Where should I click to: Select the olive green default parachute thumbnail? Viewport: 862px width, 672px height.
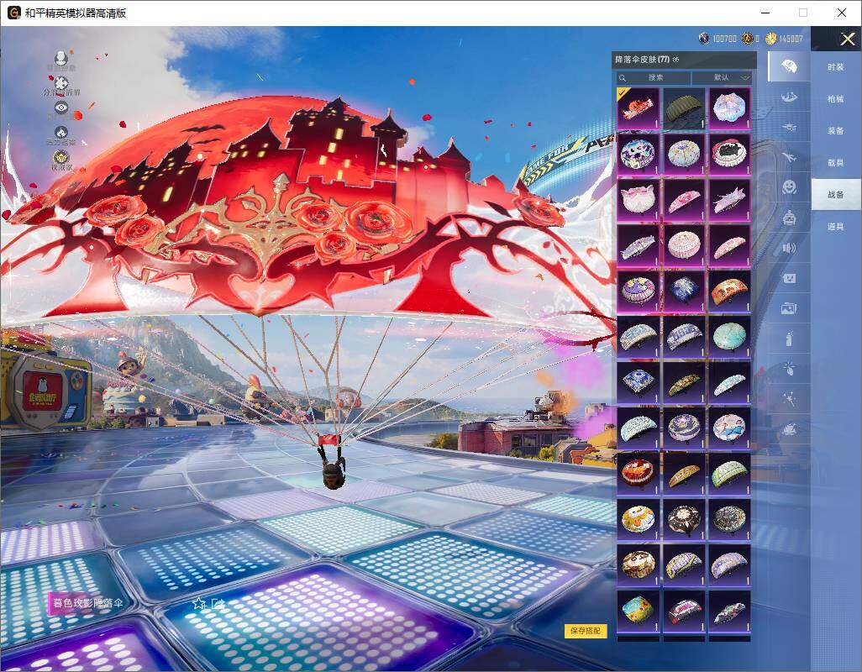684,109
